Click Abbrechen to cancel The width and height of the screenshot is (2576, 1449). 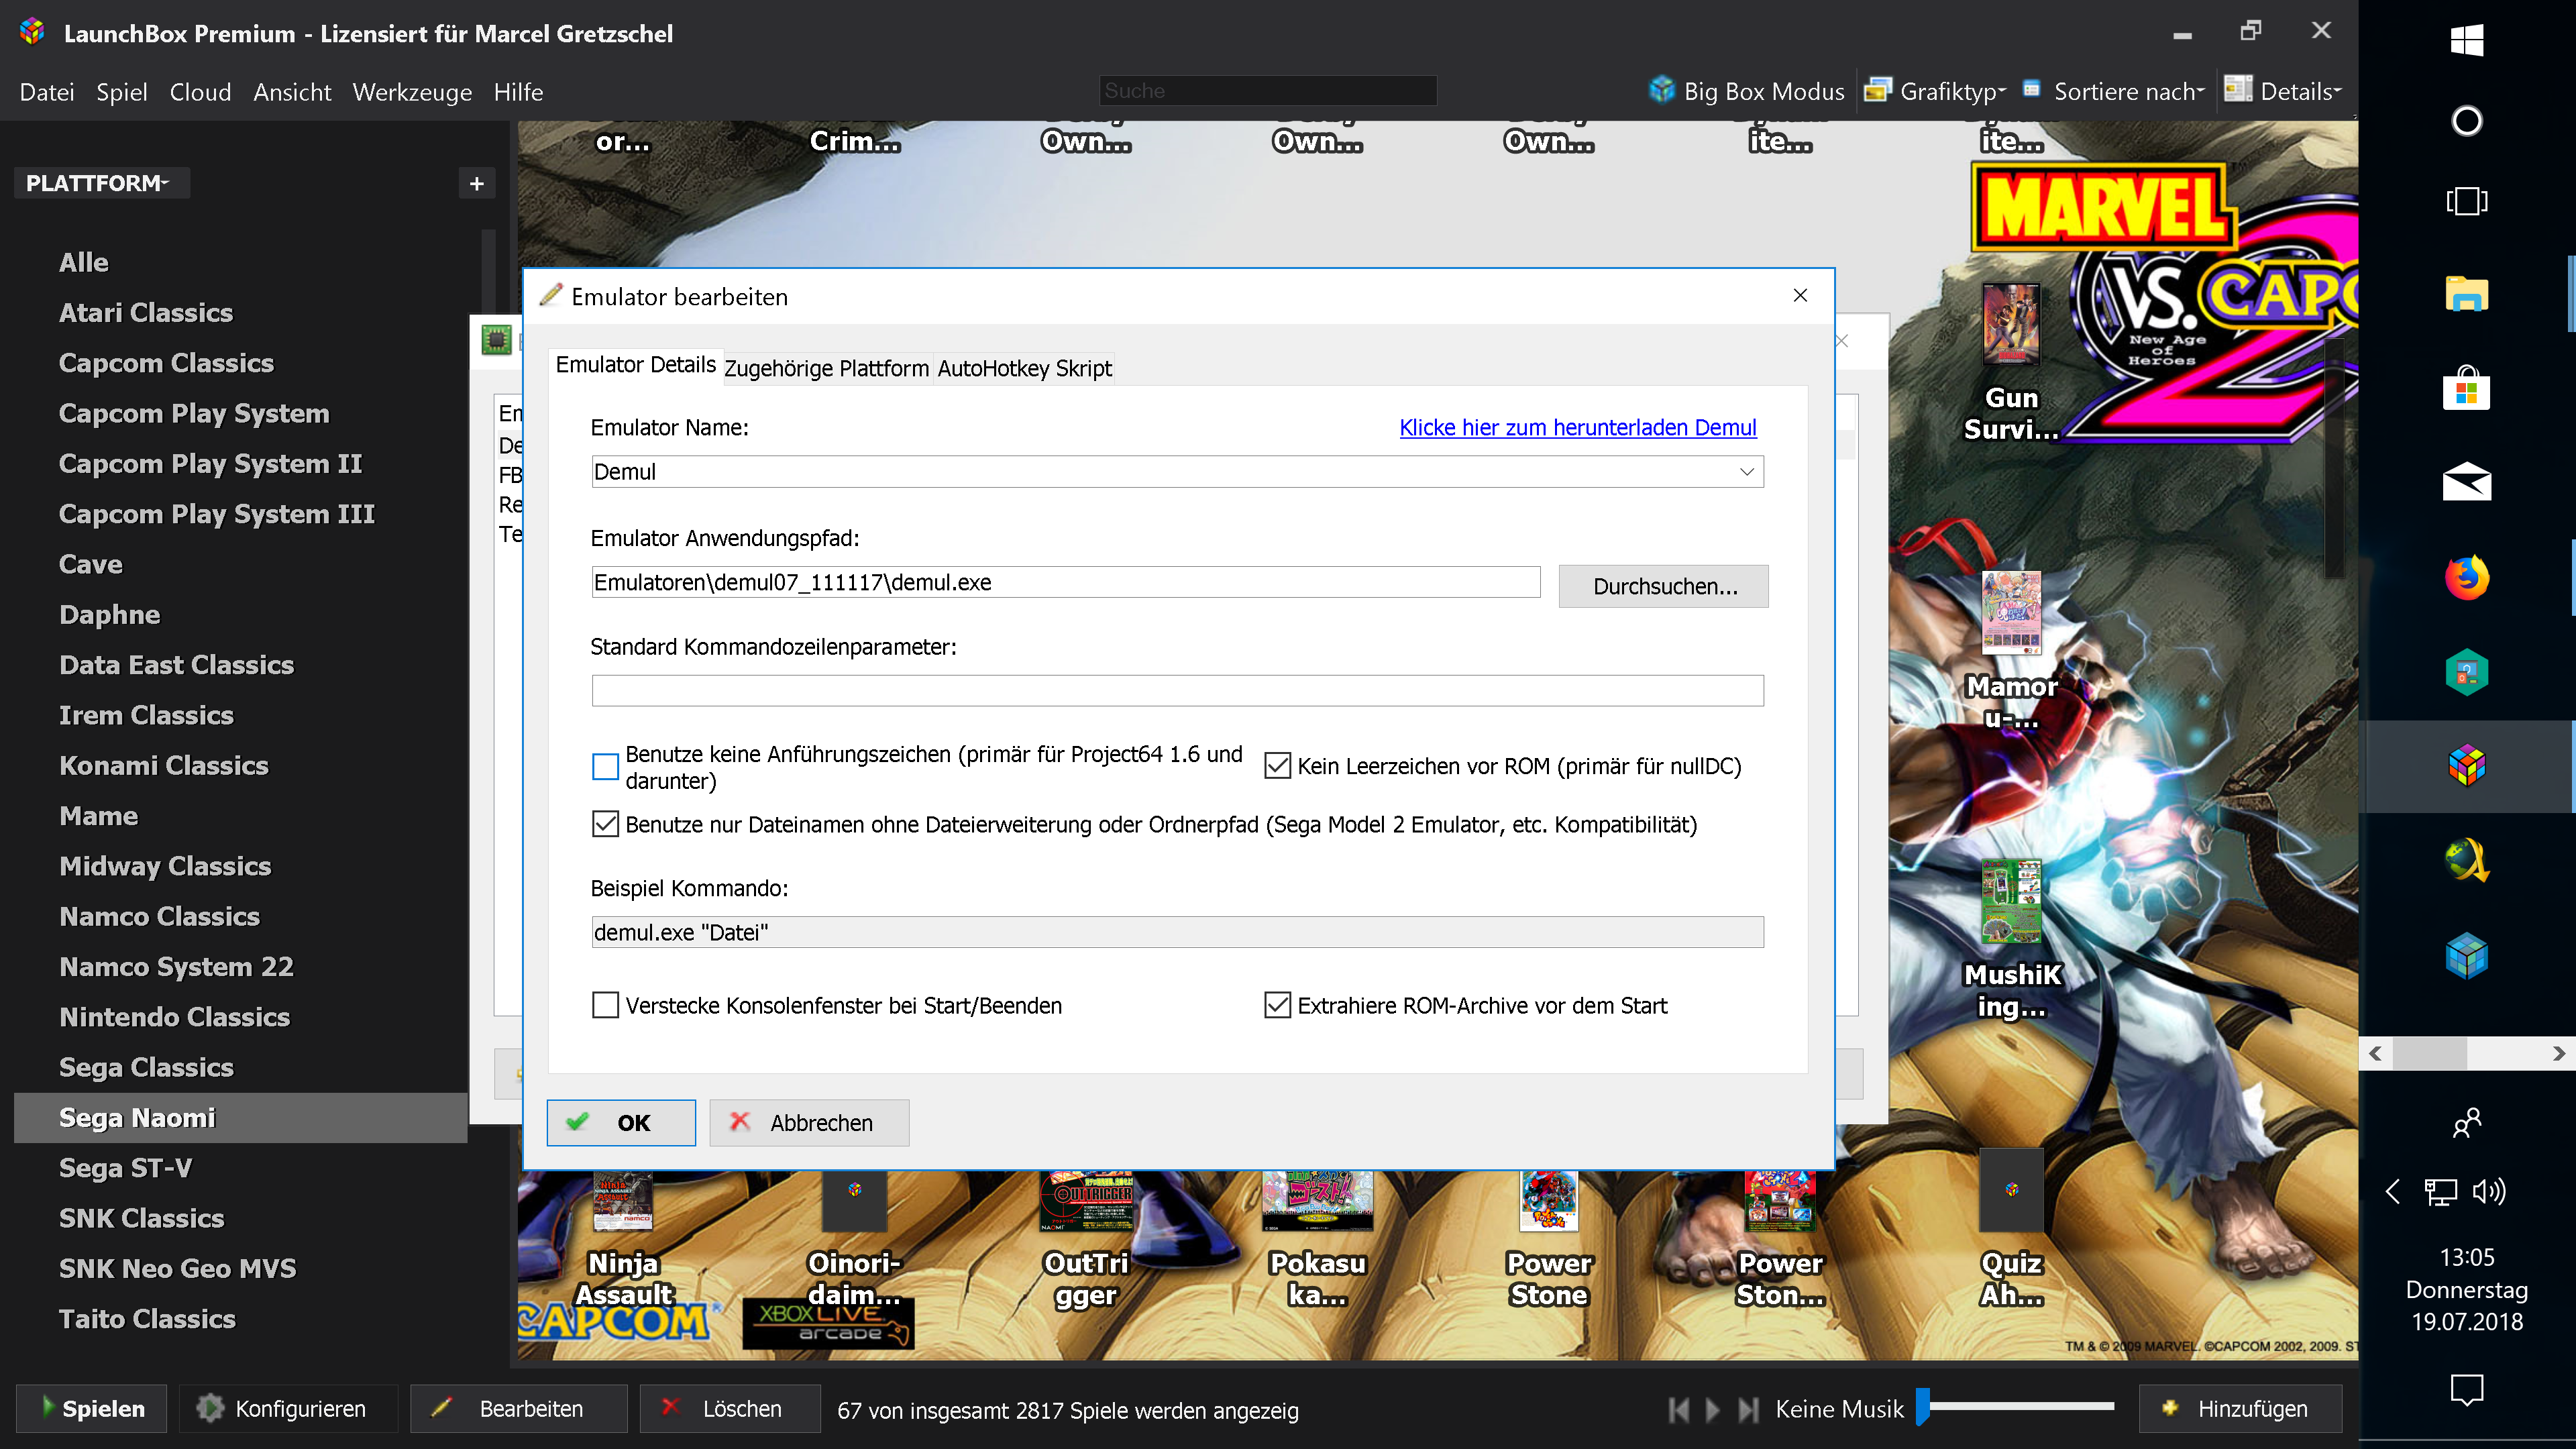(809, 1123)
